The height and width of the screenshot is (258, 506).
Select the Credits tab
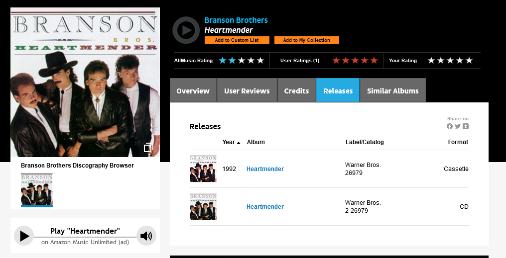(x=296, y=90)
